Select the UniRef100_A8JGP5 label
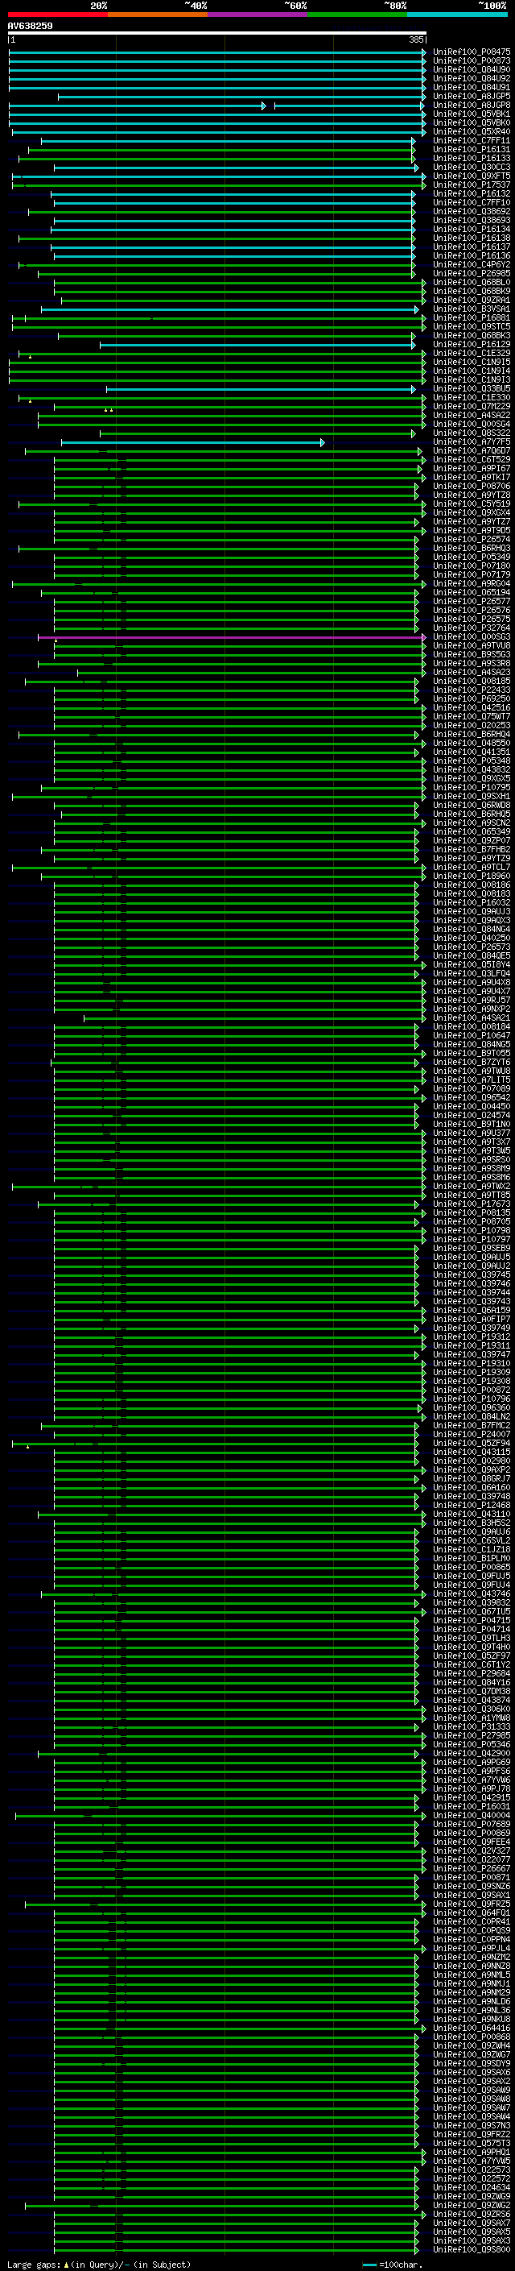The image size is (515, 2271). pos(471,96)
